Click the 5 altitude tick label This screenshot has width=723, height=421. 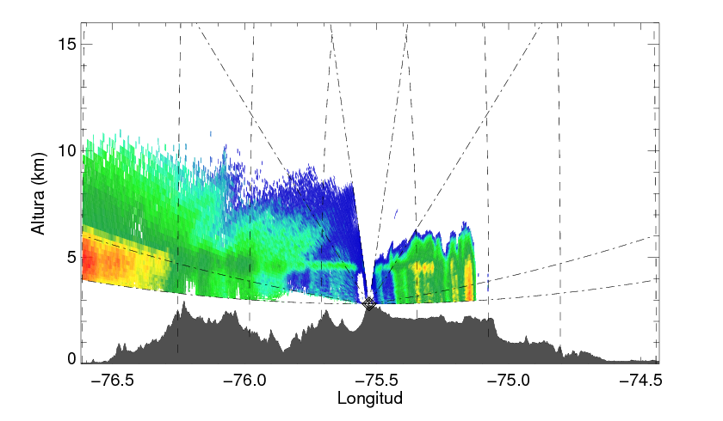tap(71, 257)
